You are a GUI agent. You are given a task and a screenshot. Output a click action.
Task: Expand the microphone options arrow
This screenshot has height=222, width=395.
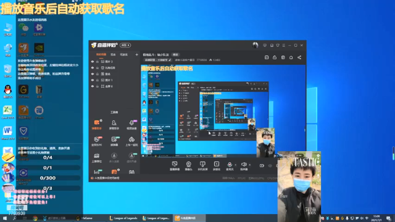point(236,165)
